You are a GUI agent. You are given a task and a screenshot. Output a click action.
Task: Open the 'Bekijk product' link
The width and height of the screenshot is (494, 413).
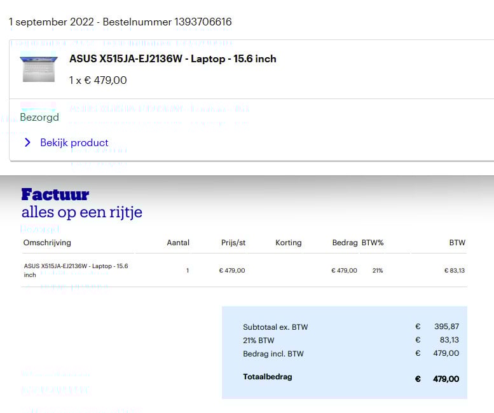(74, 142)
